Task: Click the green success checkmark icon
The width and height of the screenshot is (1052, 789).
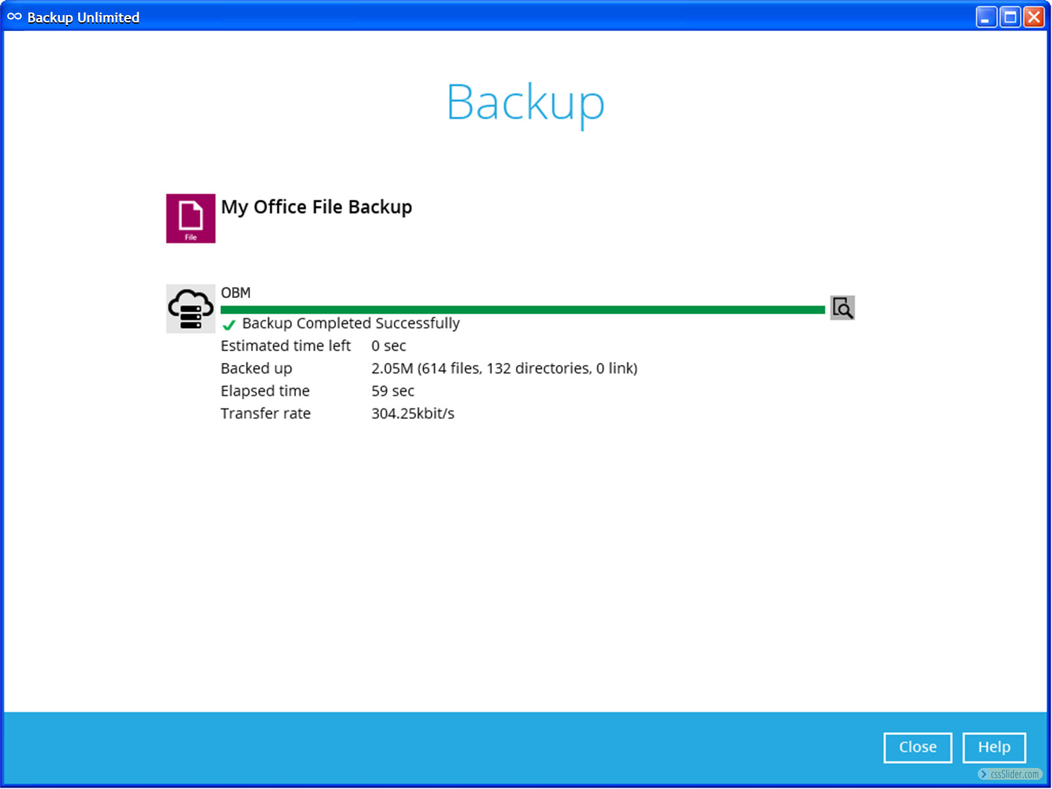Action: (x=229, y=324)
